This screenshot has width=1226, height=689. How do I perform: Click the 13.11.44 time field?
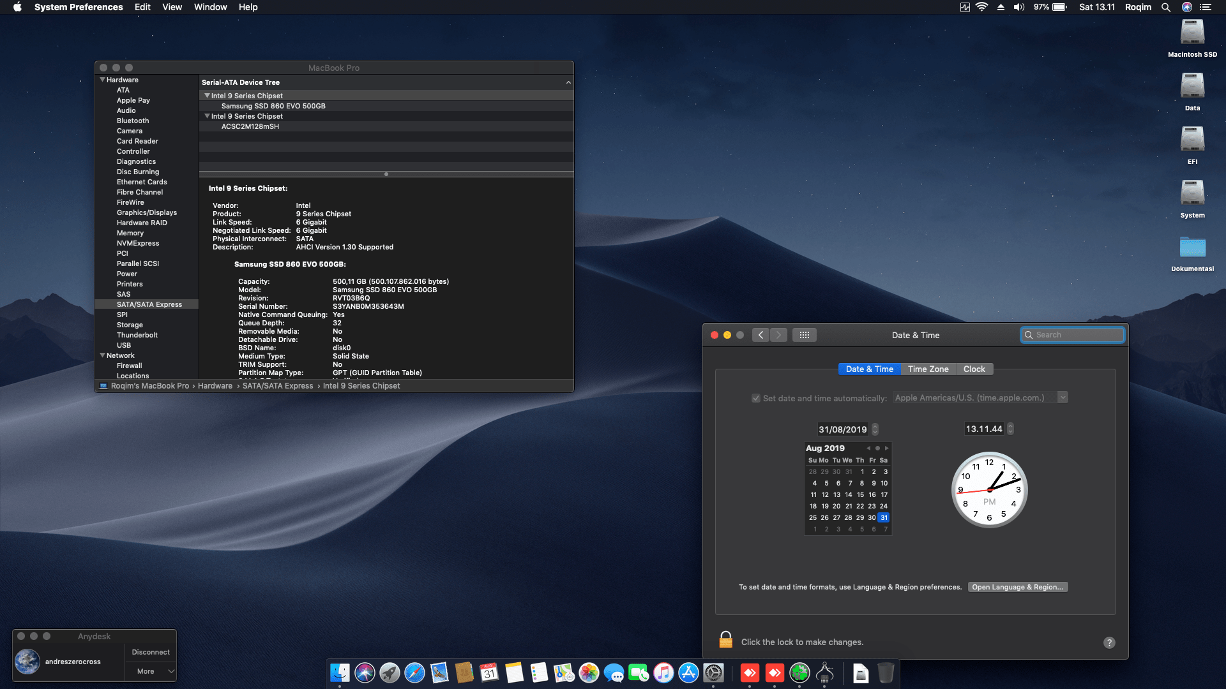point(984,429)
